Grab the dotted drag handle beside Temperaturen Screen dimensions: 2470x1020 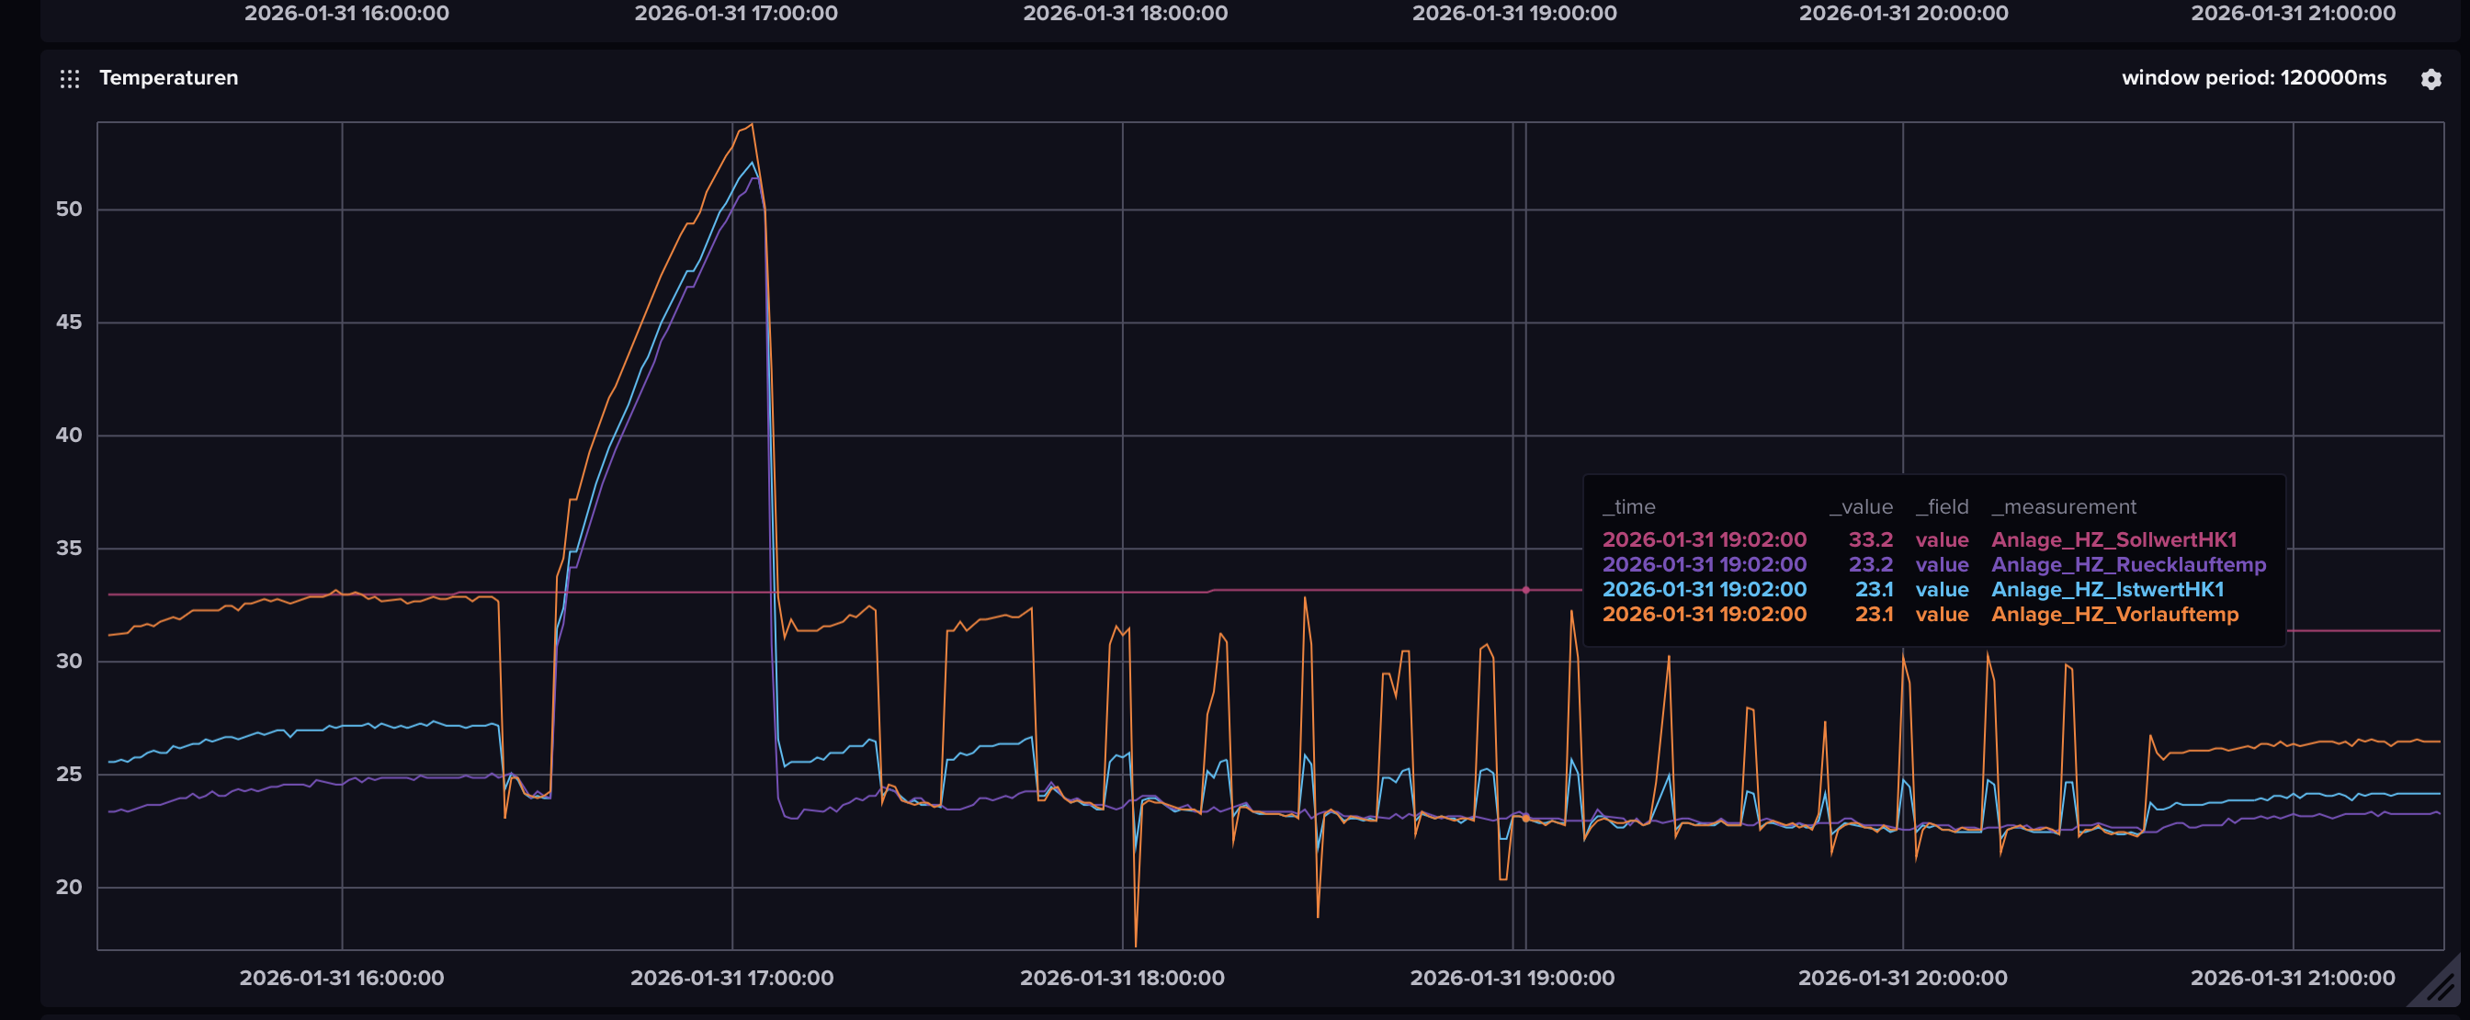69,79
